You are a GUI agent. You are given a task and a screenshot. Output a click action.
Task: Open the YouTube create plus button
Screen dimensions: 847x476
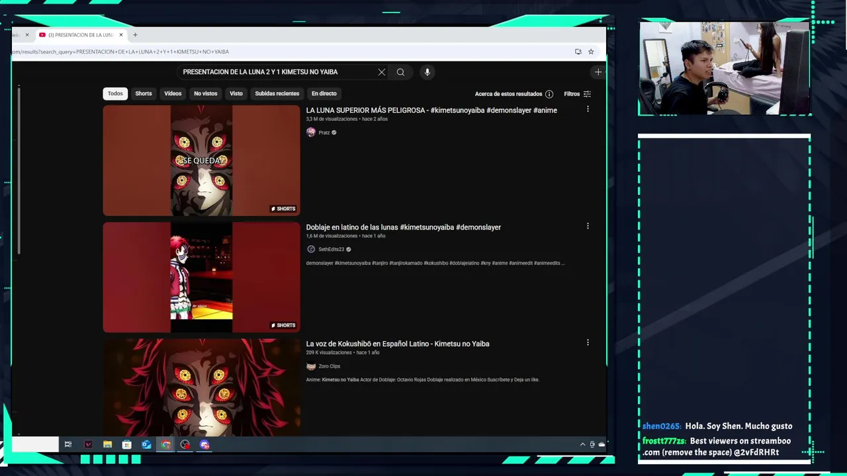click(x=598, y=72)
